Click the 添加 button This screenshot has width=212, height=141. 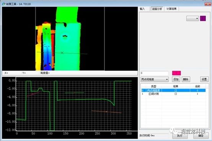pyautogui.click(x=176, y=79)
